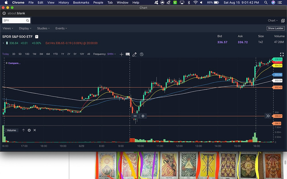The width and height of the screenshot is (287, 179).
Task: Switch to the 1M time range
Action: tap(34, 54)
